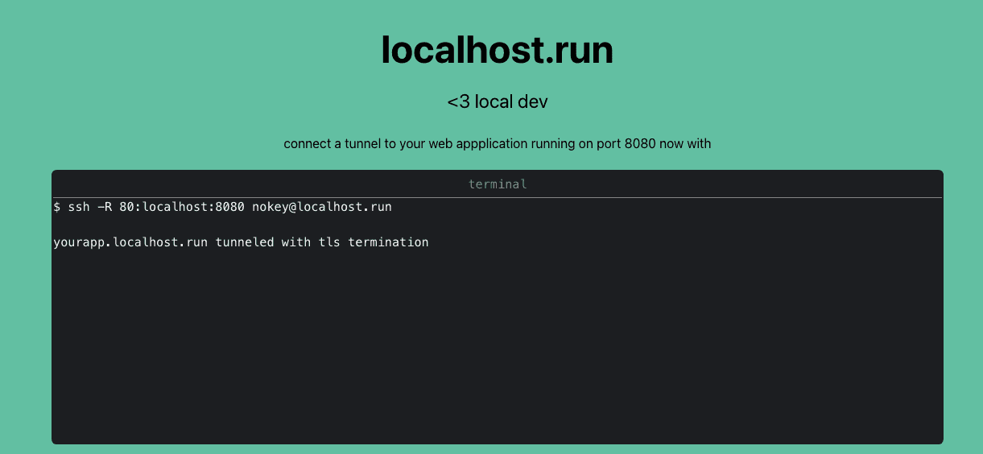
Task: Click the word "tunneled" in terminal output
Action: point(245,241)
